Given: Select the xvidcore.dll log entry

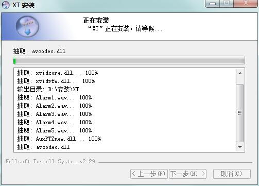Looking at the screenshot, I should point(58,73).
